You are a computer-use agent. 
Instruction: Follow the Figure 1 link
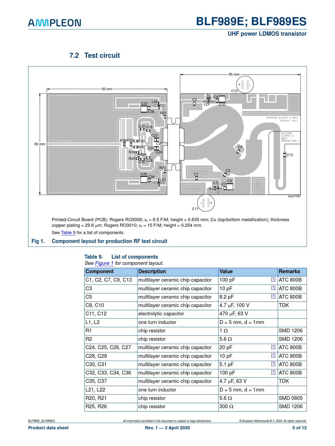pyautogui.click(x=104, y=263)
